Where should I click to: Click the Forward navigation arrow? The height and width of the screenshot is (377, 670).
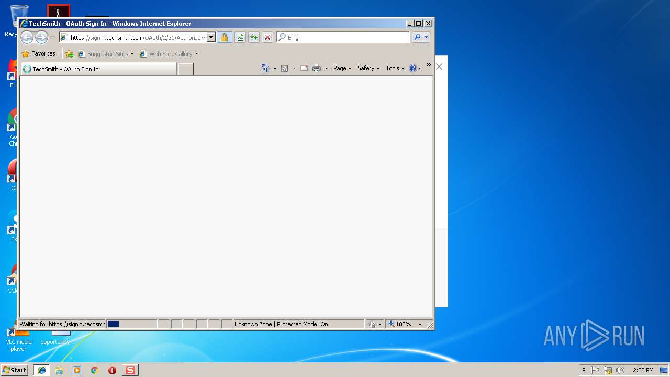pyautogui.click(x=41, y=37)
